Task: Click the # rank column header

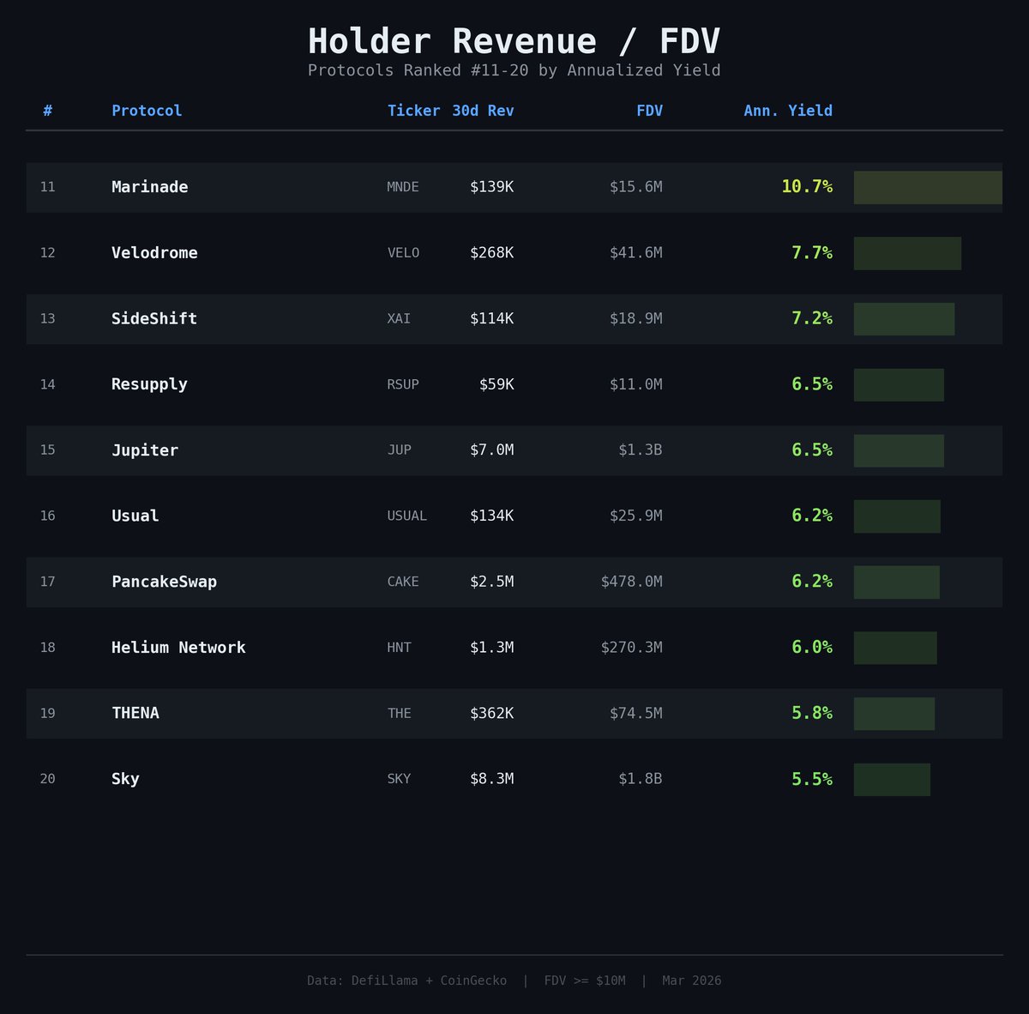Action: click(48, 111)
